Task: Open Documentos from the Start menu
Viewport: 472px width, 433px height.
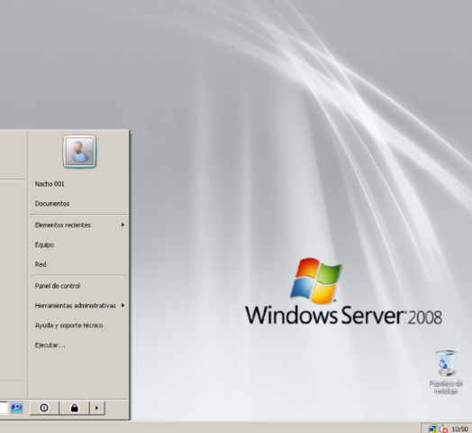Action: [52, 204]
